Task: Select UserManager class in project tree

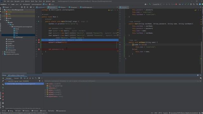Action: [x=19, y=37]
